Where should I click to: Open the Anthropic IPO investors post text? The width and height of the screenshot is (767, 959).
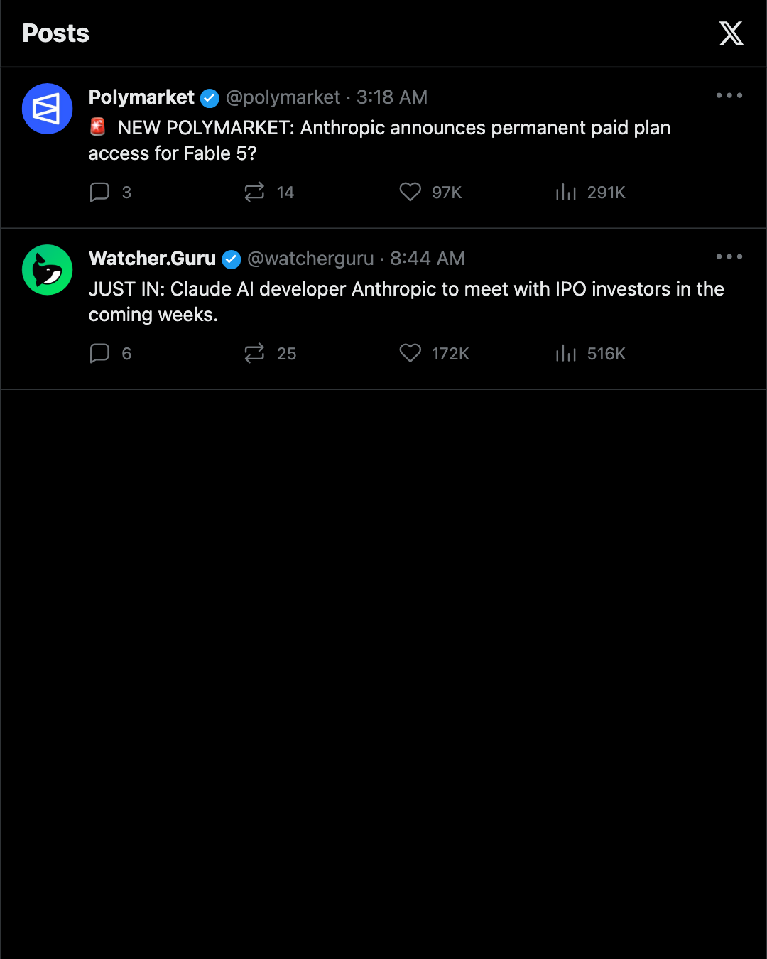pyautogui.click(x=406, y=302)
